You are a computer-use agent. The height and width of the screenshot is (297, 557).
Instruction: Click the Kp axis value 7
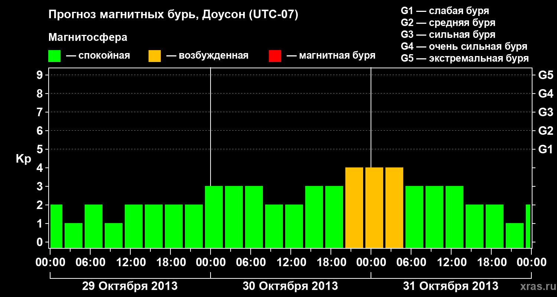point(40,112)
